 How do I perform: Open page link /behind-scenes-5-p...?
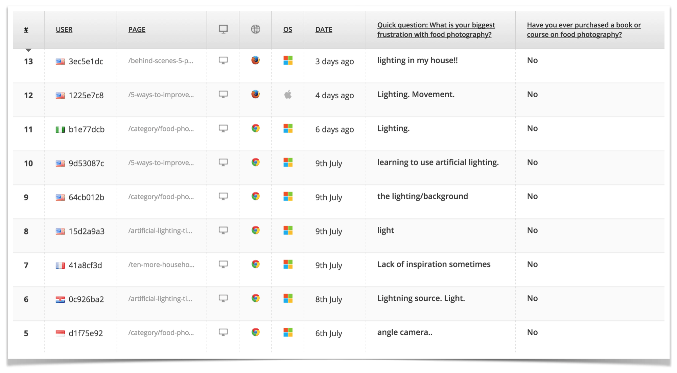161,61
